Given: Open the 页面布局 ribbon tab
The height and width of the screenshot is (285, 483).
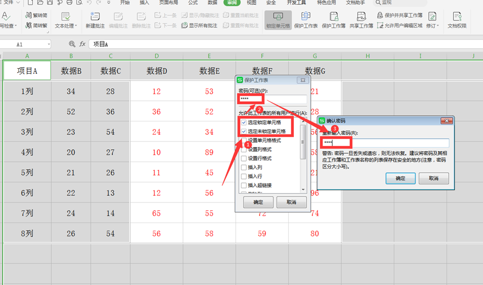Looking at the screenshot, I should point(169,3).
